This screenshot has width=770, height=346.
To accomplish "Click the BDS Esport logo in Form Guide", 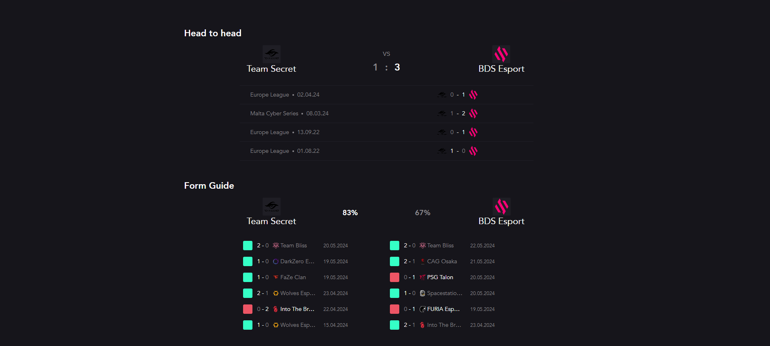I will tap(501, 206).
